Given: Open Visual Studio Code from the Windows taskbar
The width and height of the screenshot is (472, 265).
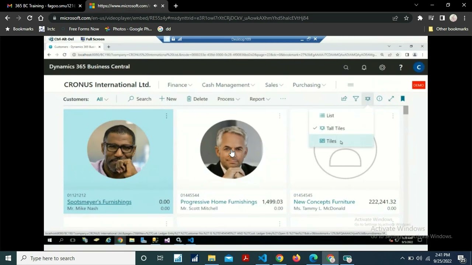Looking at the screenshot, I should (263, 258).
